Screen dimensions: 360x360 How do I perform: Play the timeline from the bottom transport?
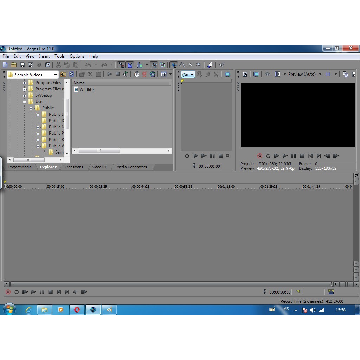coord(33,292)
